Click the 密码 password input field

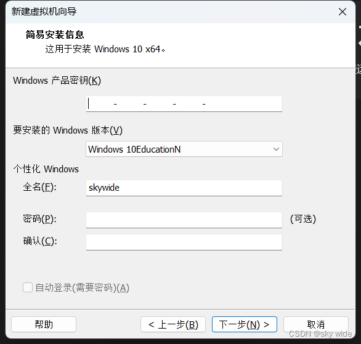pos(184,220)
